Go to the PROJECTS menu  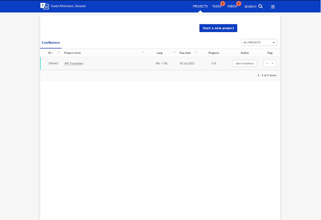200,6
